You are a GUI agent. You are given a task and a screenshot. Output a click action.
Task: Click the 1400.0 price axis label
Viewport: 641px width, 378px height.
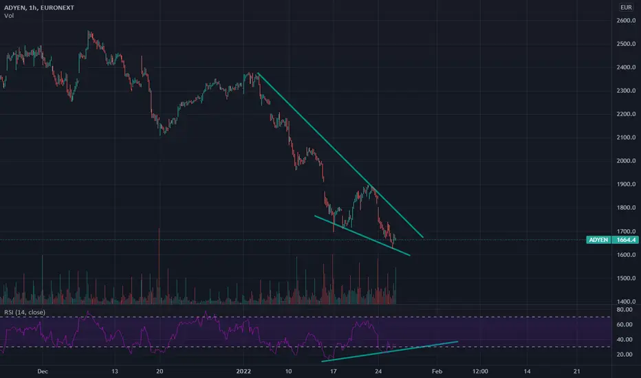point(626,302)
